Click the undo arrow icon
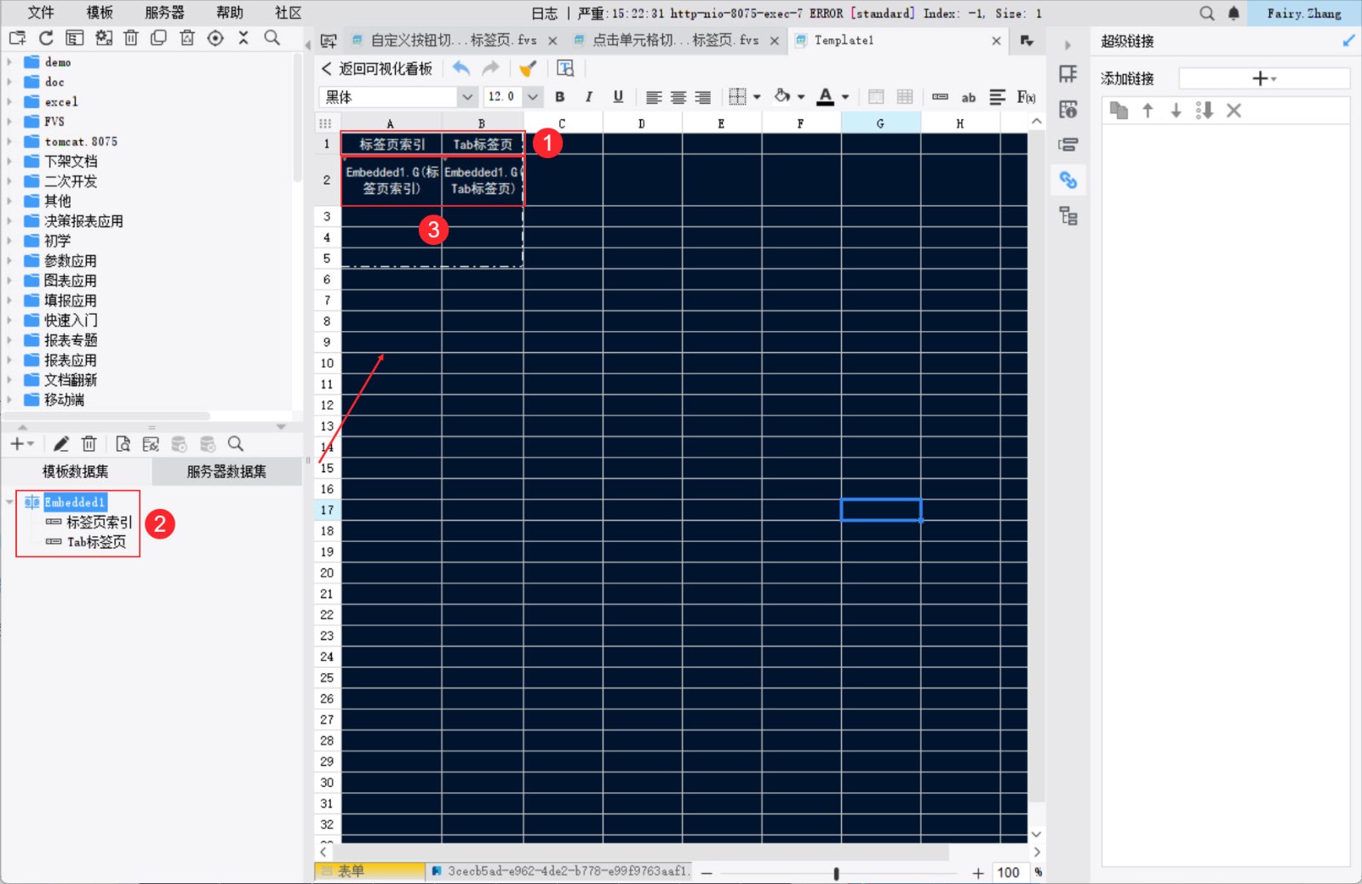Screen dimensions: 1362x884 (461, 68)
